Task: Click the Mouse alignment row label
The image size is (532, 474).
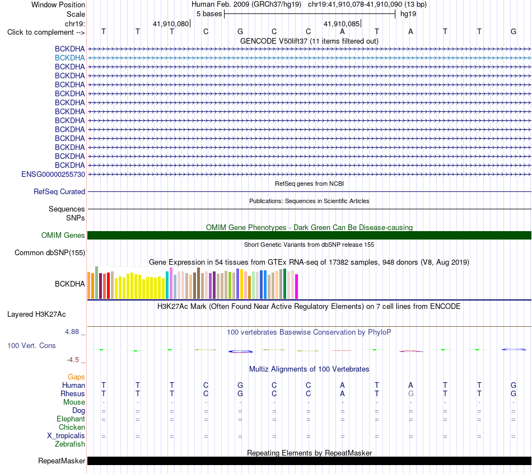Action: tap(74, 402)
